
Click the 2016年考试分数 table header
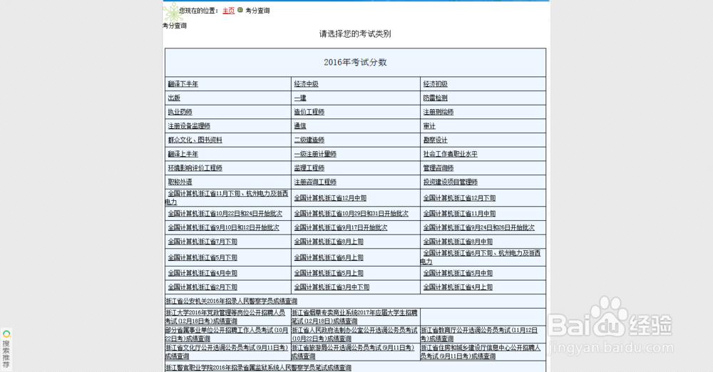click(x=355, y=62)
